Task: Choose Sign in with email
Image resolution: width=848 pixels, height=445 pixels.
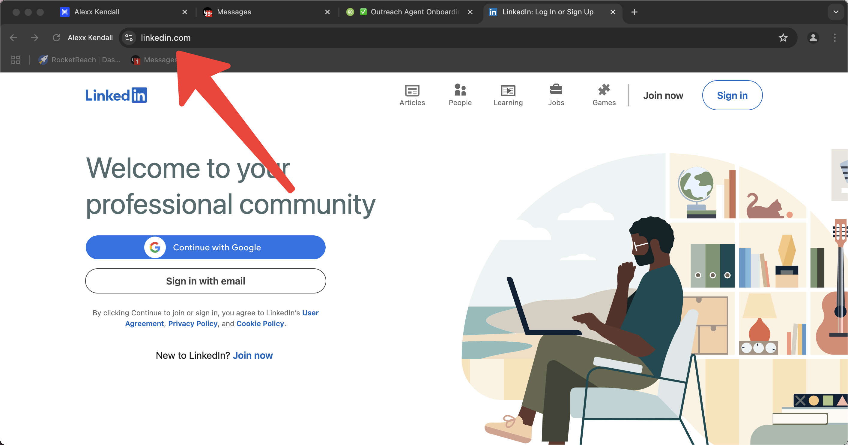Action: point(205,281)
